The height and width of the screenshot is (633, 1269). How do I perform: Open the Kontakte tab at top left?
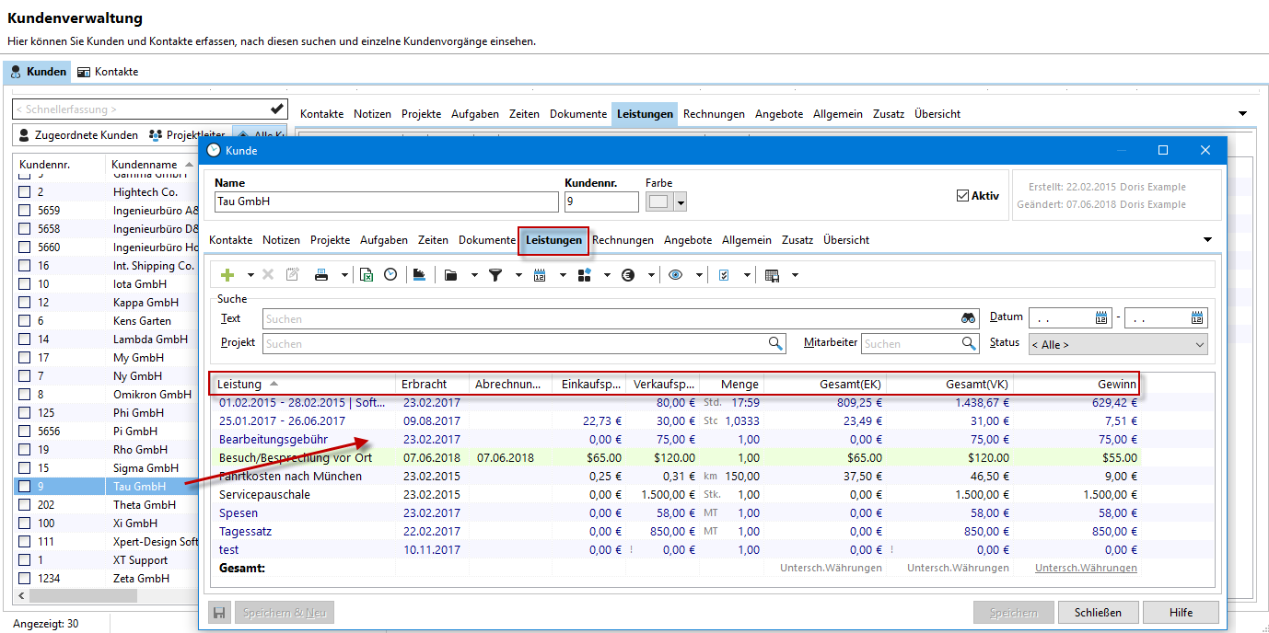108,72
